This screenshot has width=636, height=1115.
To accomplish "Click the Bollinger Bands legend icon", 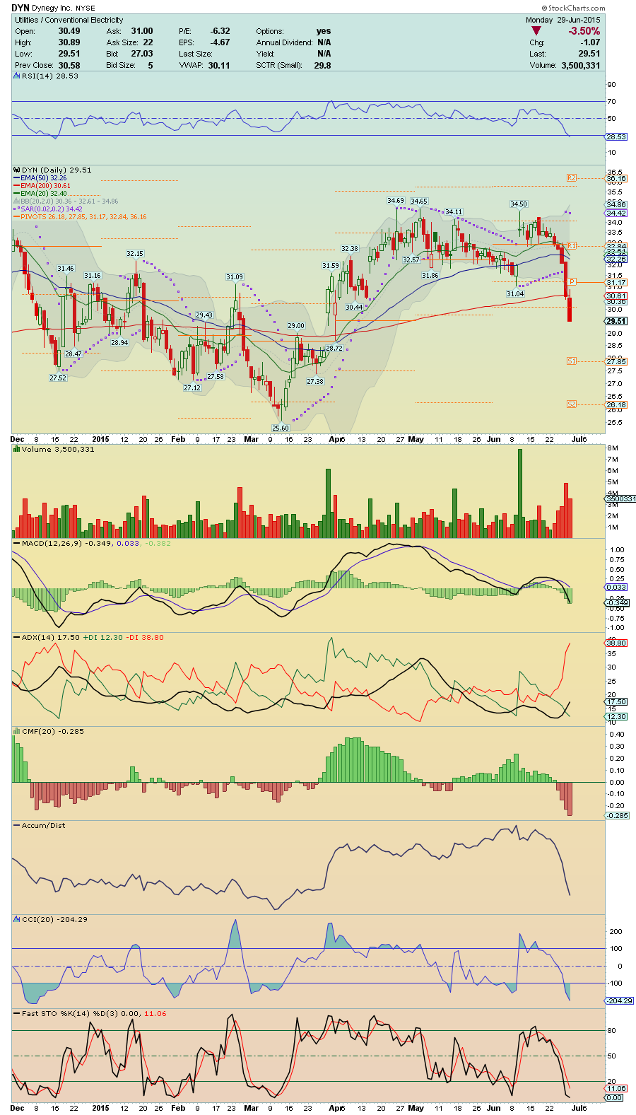I will tap(16, 202).
